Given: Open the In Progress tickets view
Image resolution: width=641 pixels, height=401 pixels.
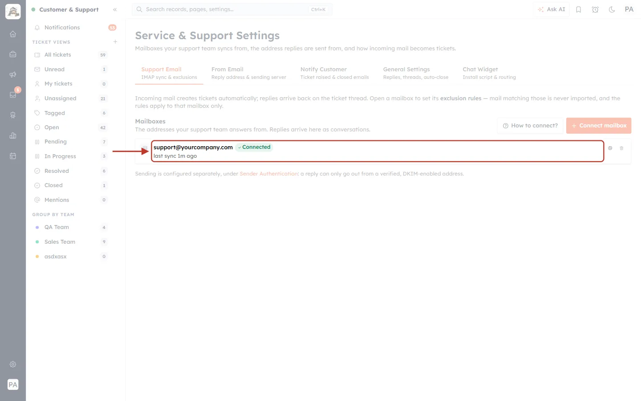Looking at the screenshot, I should (71, 156).
